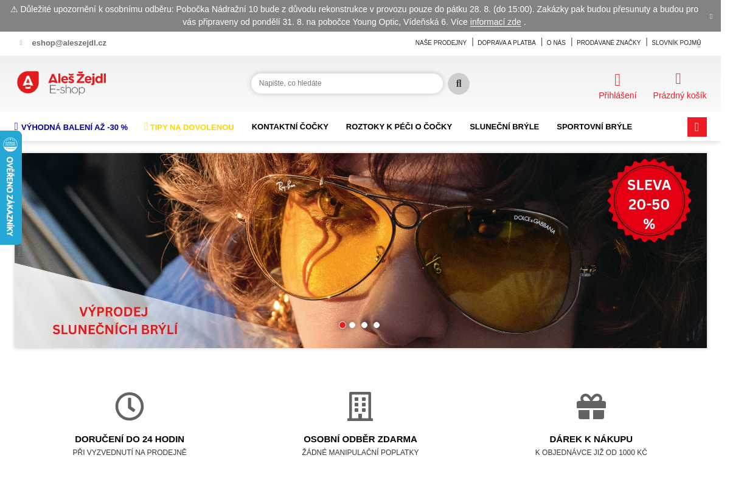The image size is (730, 486).
Task: Select the third carousel dot
Action: tap(364, 325)
